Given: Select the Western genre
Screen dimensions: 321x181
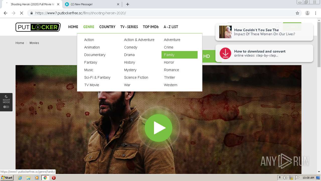Looking at the screenshot, I should (171, 85).
